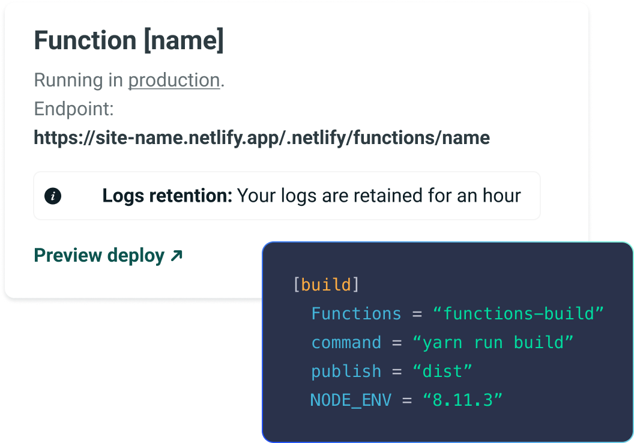Click the arrow icon beside Preview deploy
Viewport: 634px width, 443px height.
(176, 256)
